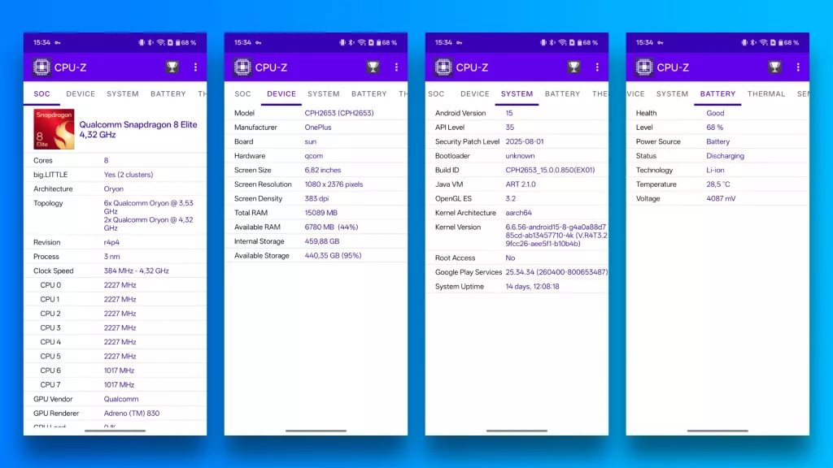Tap the CPU 6 frequency row
This screenshot has height=468, width=833.
point(115,370)
